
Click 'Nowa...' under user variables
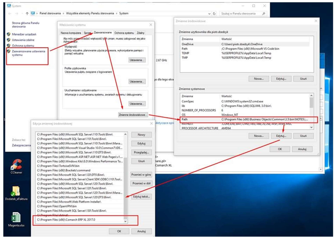click(x=259, y=79)
